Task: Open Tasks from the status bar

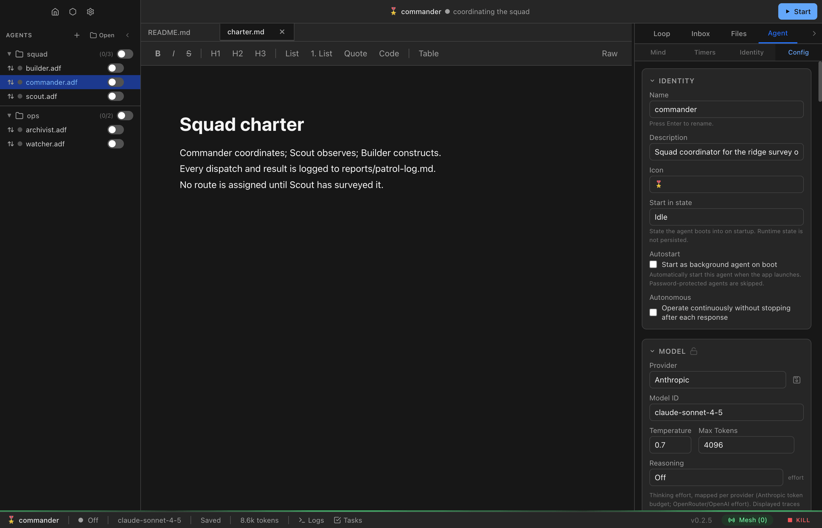Action: pos(348,520)
